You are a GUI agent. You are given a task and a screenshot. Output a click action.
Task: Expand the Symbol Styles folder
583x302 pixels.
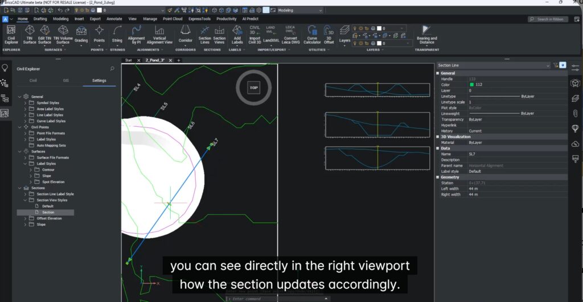(25, 103)
